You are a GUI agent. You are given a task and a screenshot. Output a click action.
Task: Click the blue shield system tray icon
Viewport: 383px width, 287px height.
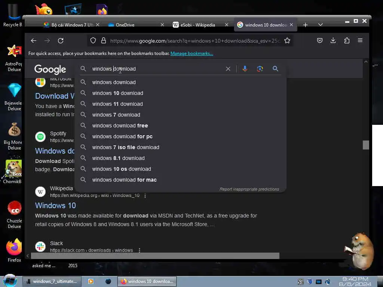309,282
